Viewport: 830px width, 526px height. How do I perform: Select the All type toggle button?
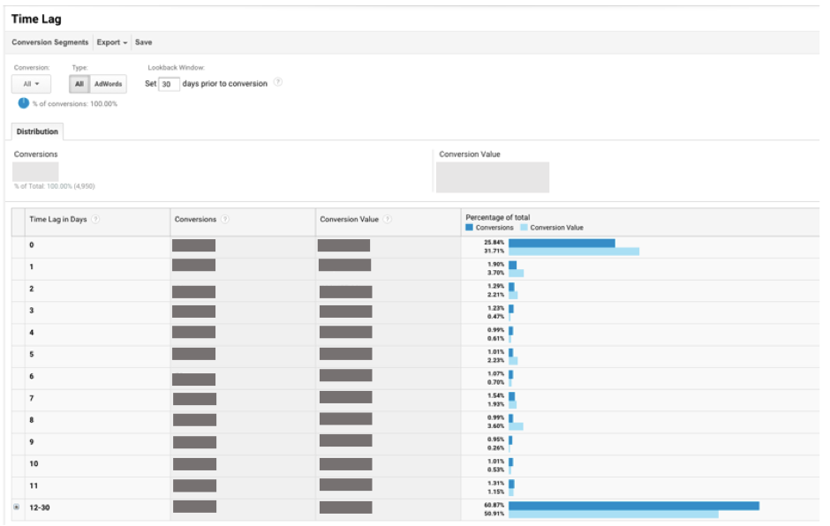coord(79,84)
